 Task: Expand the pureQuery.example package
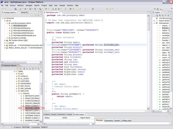[7, 38]
